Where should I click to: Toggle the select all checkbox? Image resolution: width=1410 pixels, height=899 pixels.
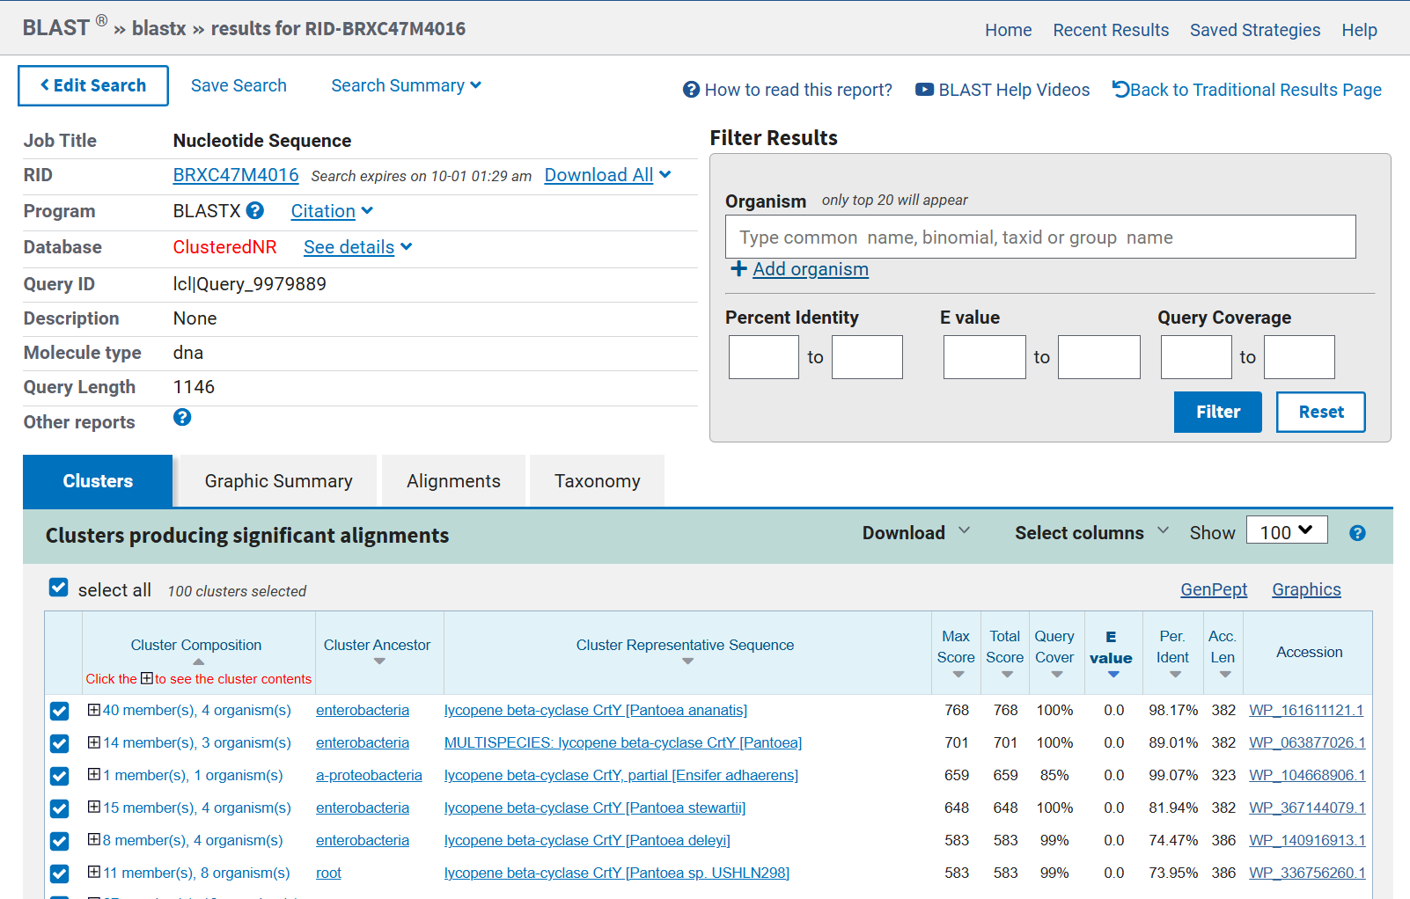pos(59,588)
